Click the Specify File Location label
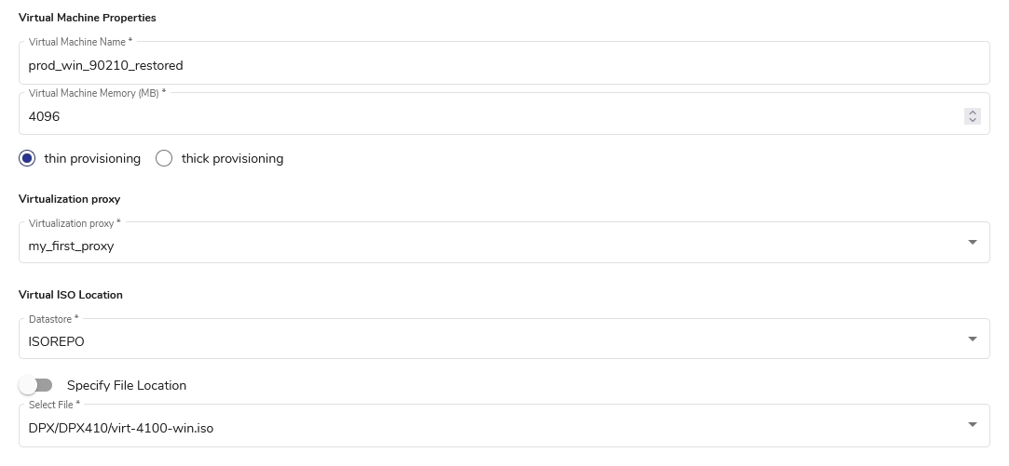1009x466 pixels. tap(127, 385)
